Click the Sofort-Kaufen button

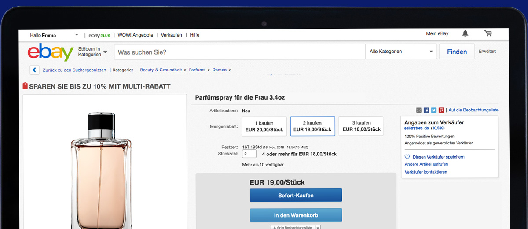click(x=296, y=195)
